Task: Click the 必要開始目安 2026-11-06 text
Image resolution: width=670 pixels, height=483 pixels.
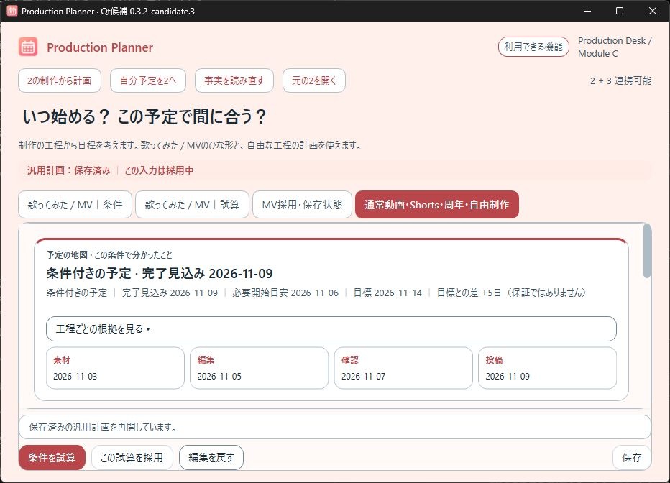Action: 285,293
